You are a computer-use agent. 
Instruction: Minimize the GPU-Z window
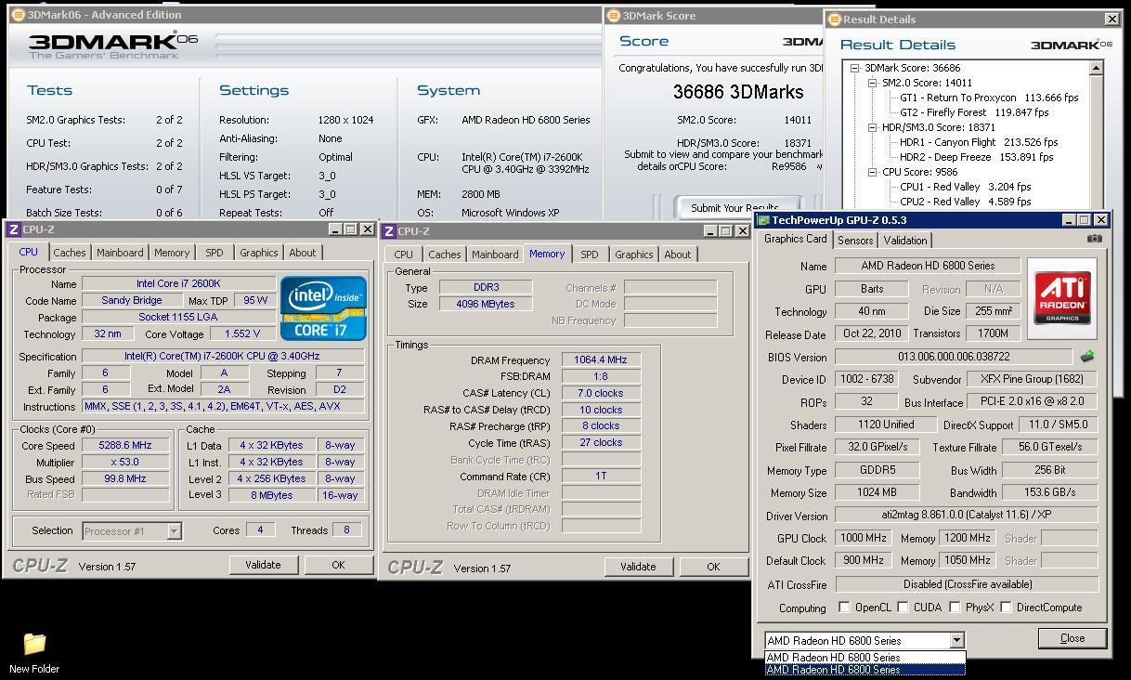pos(1069,220)
